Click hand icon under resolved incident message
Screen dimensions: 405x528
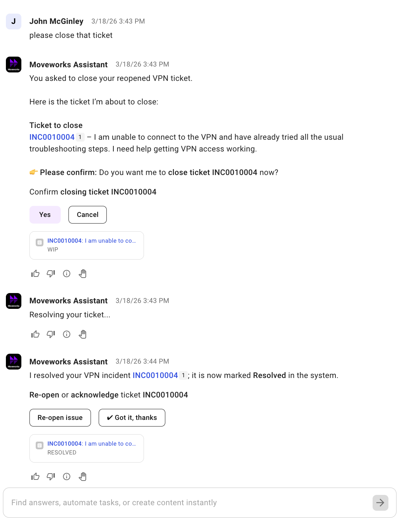click(82, 477)
